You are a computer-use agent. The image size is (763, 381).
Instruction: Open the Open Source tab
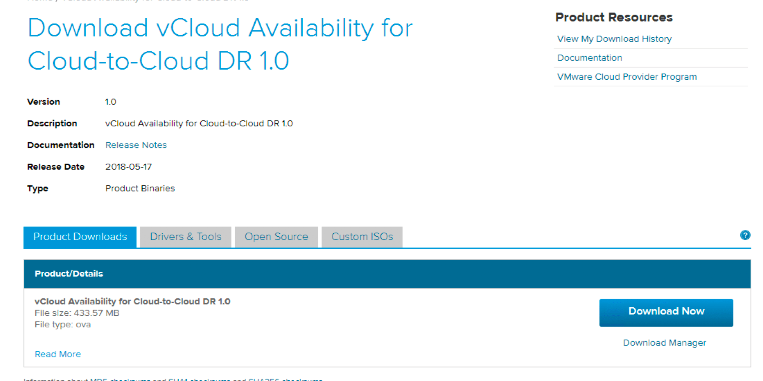point(276,237)
